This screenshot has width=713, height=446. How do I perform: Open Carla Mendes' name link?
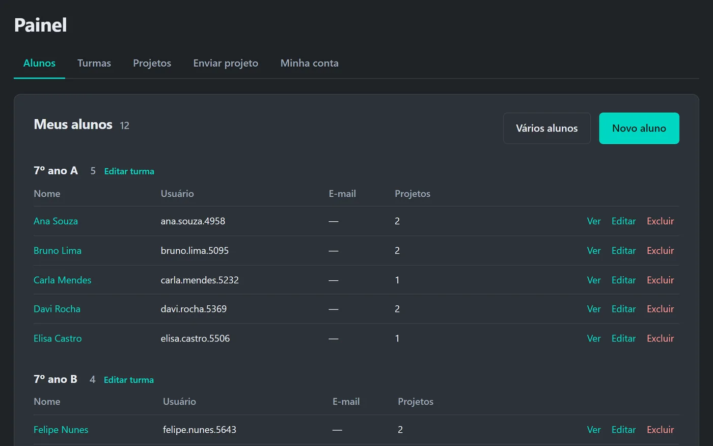pyautogui.click(x=62, y=280)
